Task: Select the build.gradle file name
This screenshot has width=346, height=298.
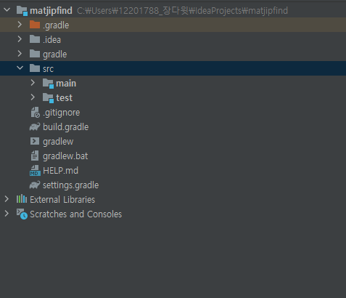Action: tap(66, 127)
